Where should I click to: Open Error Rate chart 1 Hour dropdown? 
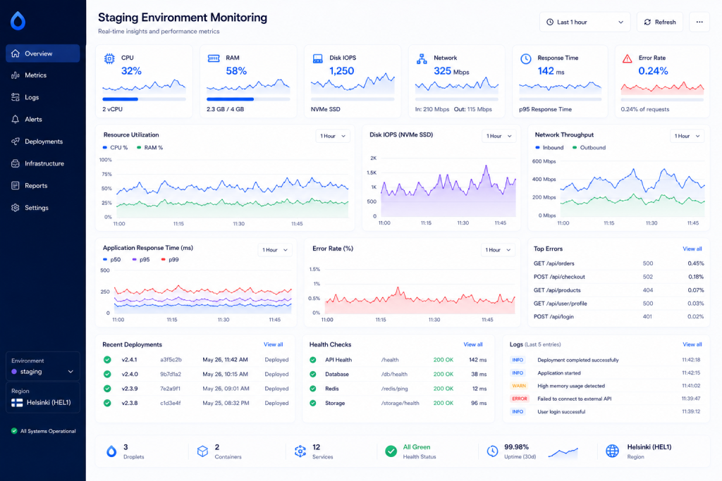[498, 250]
